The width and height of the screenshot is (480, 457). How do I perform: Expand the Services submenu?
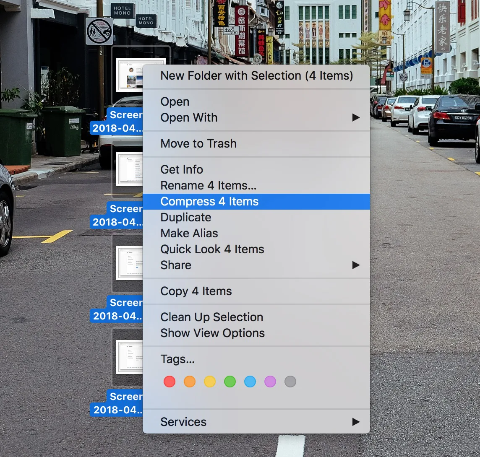(256, 422)
